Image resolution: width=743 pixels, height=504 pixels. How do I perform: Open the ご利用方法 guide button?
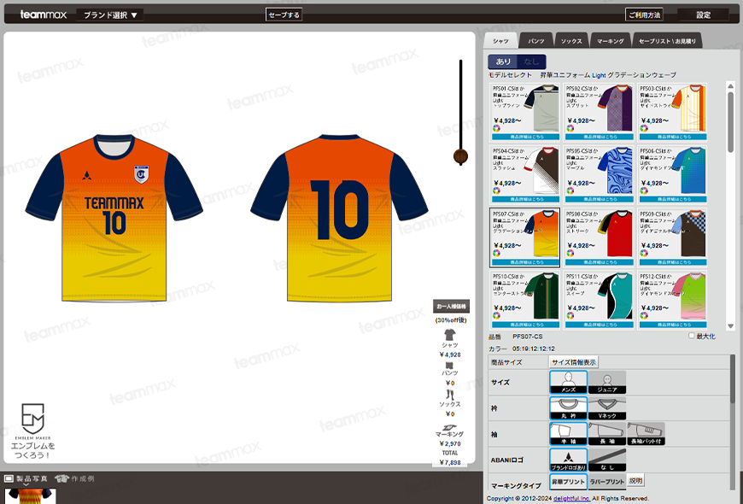click(x=644, y=15)
